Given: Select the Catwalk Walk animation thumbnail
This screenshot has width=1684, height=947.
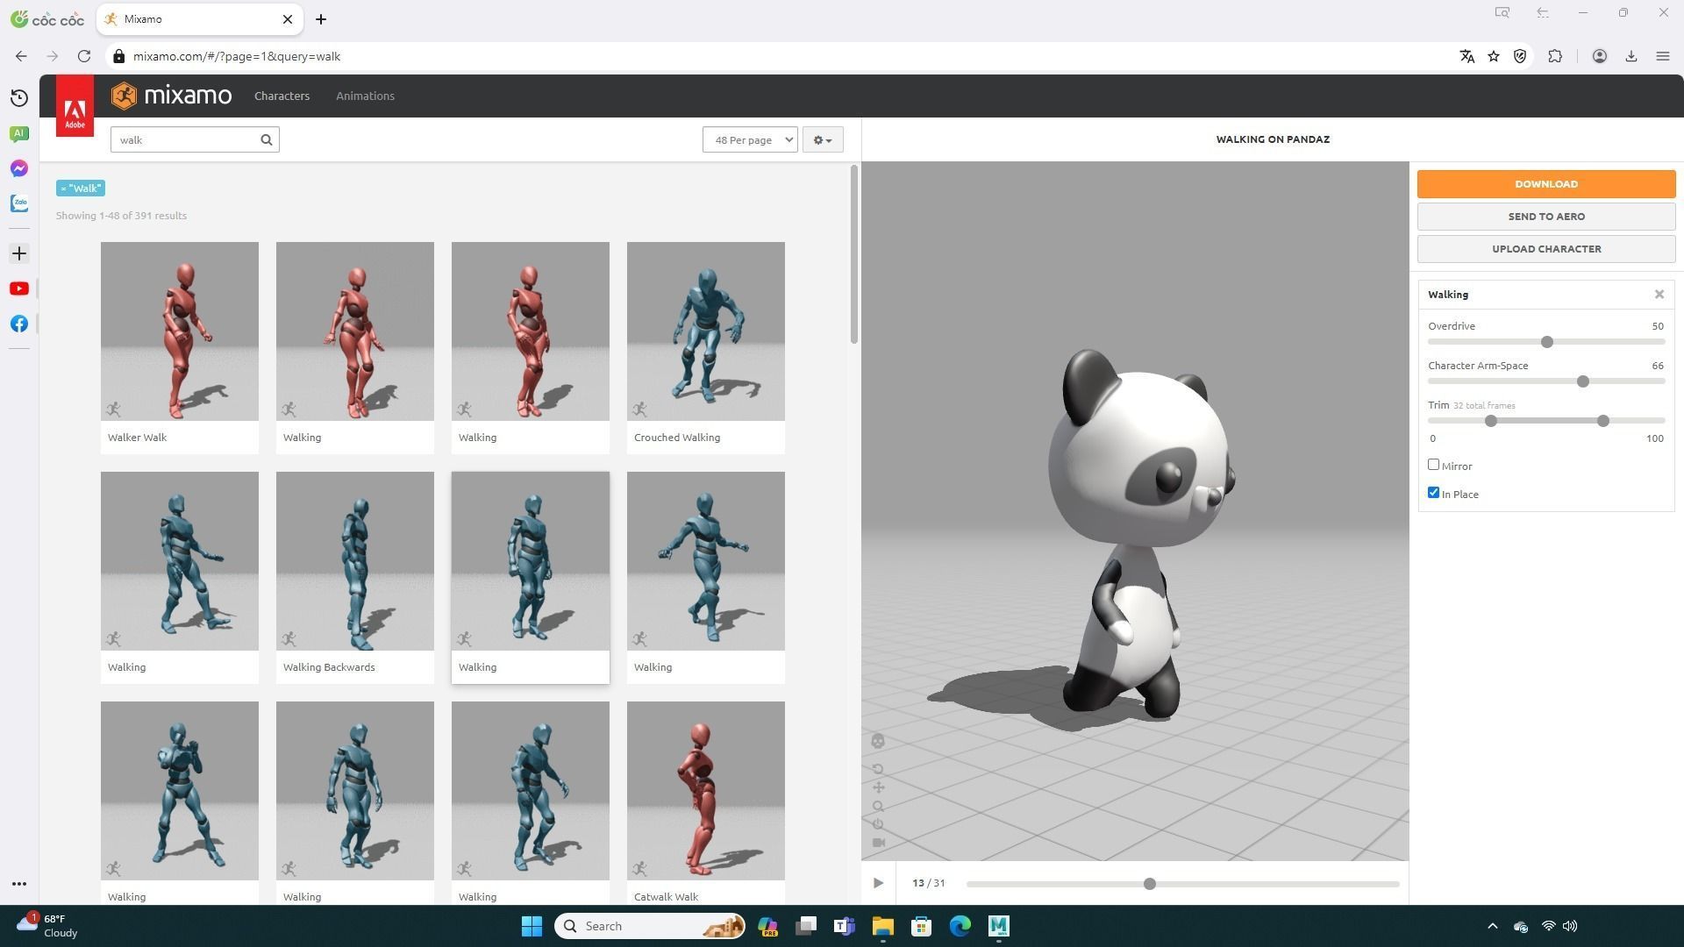Looking at the screenshot, I should pyautogui.click(x=706, y=791).
